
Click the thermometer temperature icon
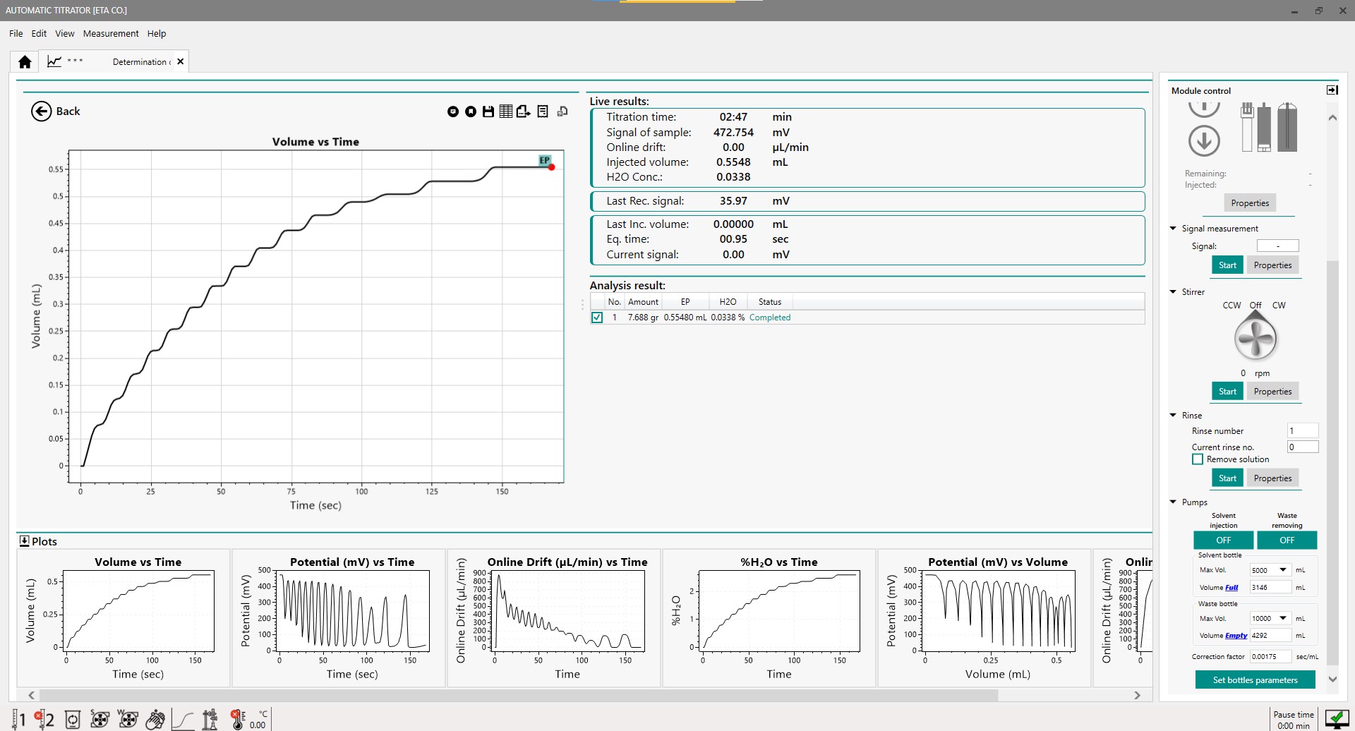point(238,720)
